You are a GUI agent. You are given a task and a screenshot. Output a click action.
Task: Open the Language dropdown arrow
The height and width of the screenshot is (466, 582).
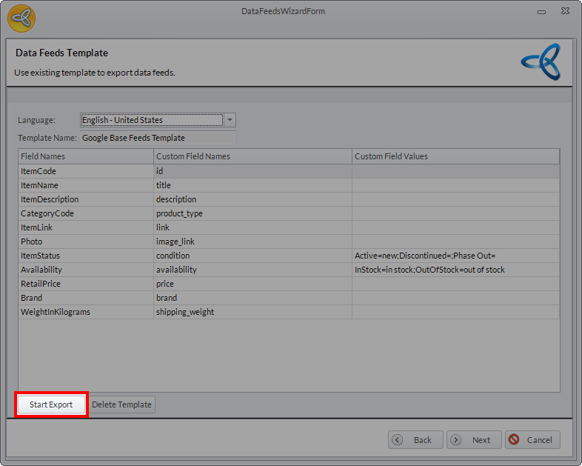pos(230,120)
